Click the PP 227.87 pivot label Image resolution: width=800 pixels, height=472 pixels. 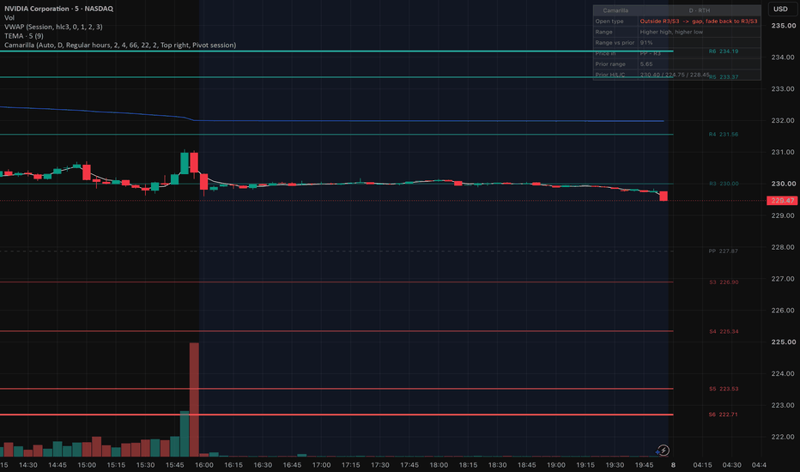click(723, 251)
